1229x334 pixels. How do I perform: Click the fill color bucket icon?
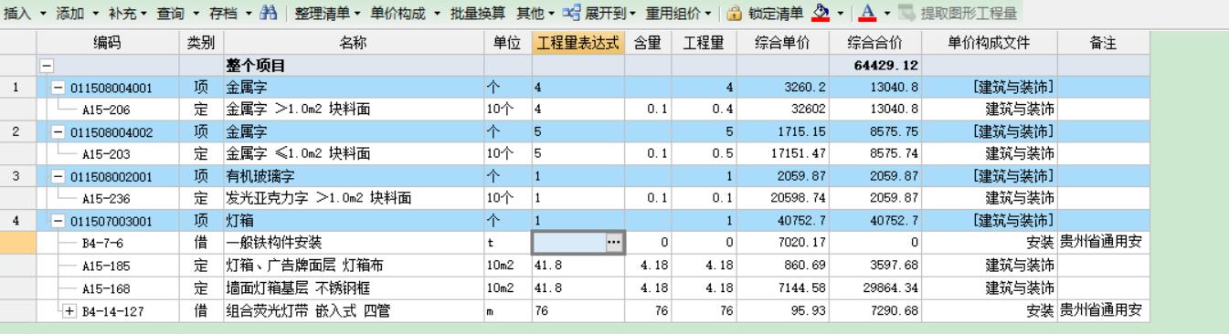tap(821, 13)
